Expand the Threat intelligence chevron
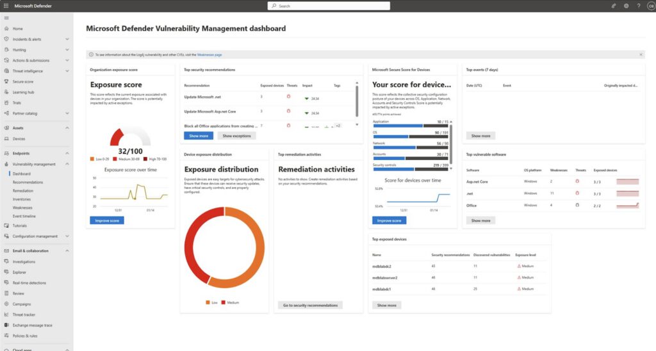The height and width of the screenshot is (351, 656). 67,70
